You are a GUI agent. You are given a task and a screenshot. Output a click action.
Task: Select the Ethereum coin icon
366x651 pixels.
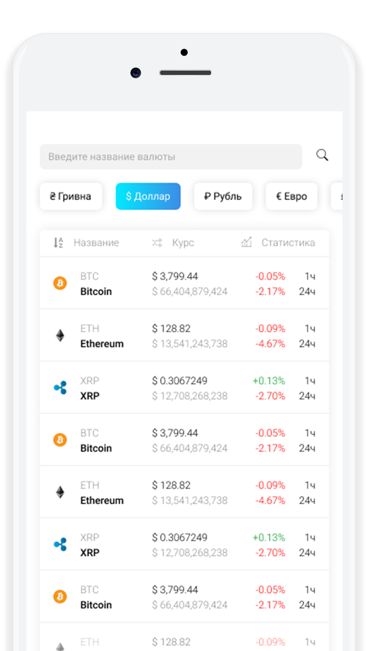[60, 335]
